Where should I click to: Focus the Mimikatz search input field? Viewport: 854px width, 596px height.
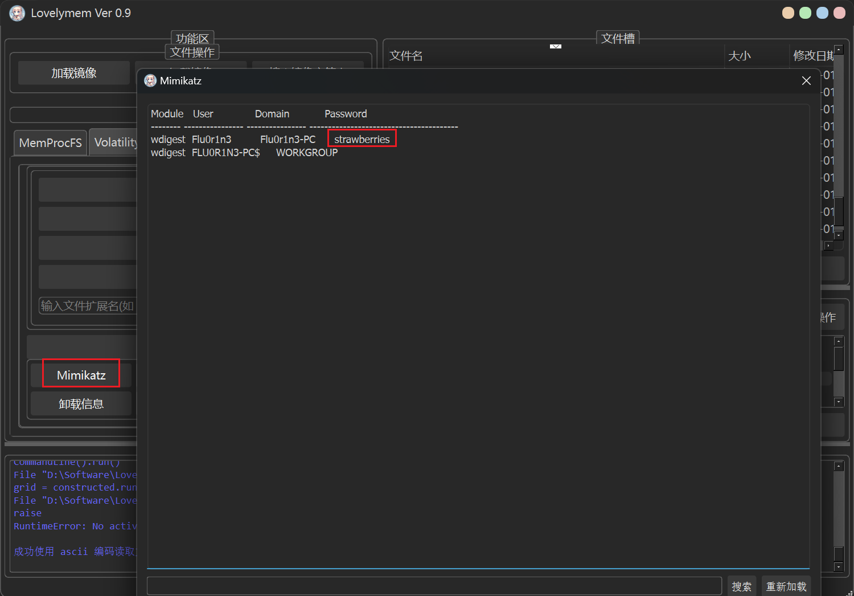(x=434, y=586)
